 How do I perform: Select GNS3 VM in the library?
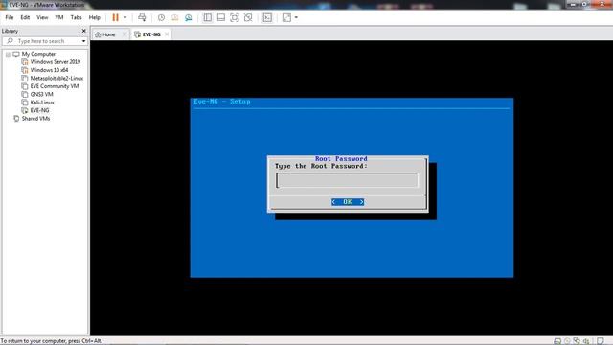click(x=41, y=94)
